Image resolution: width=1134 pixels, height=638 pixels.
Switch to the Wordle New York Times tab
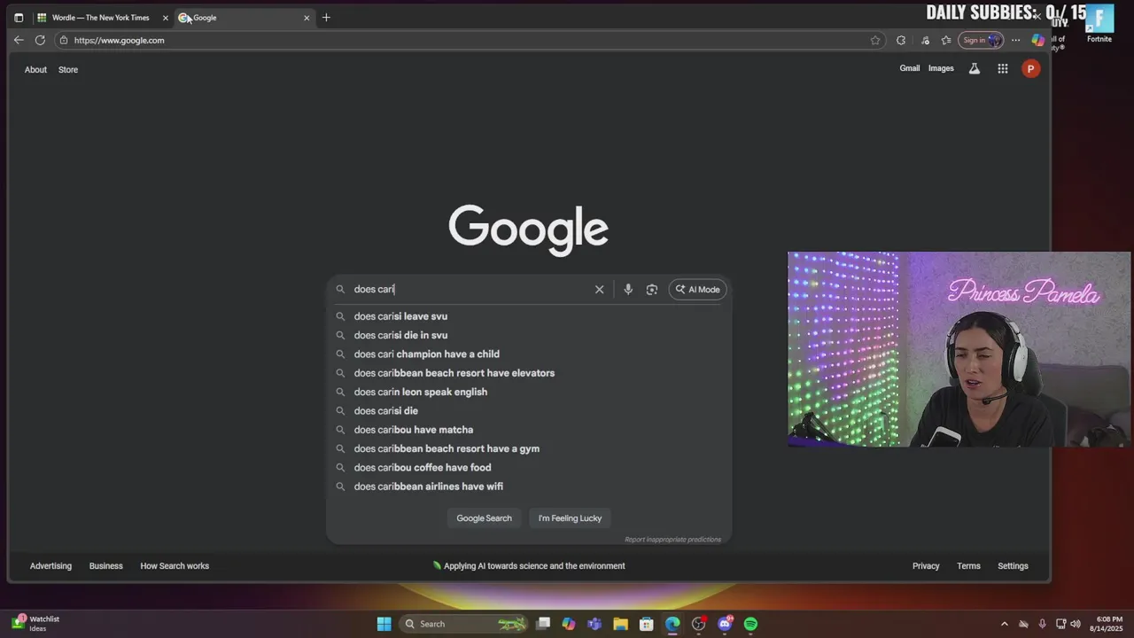100,17
